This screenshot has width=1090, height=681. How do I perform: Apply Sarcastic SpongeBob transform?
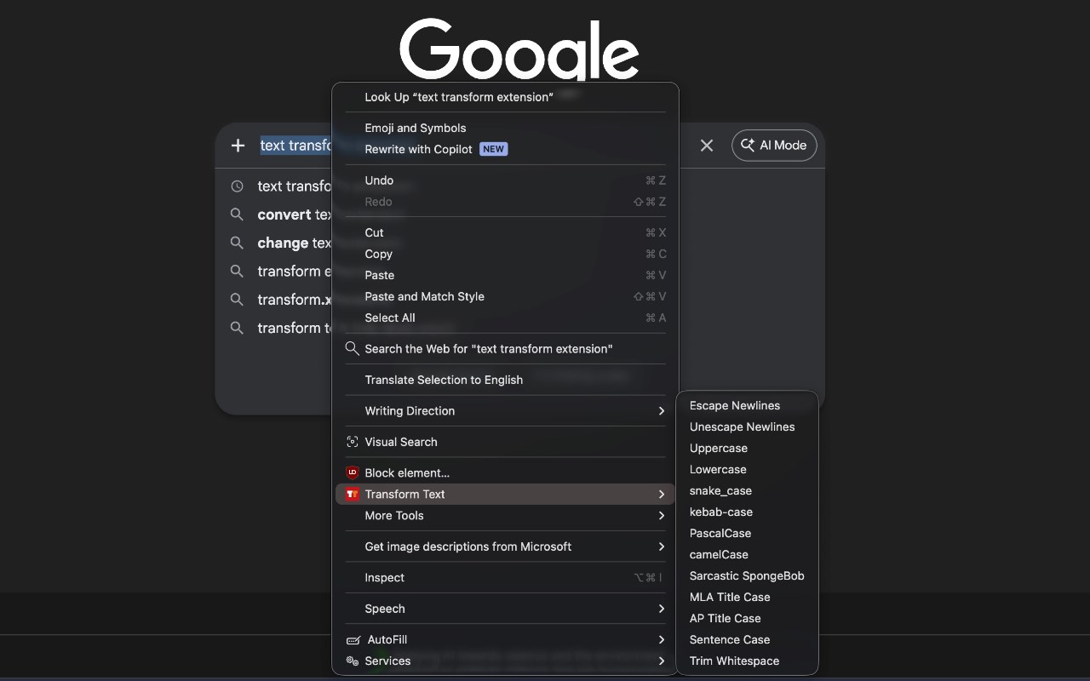pos(747,575)
